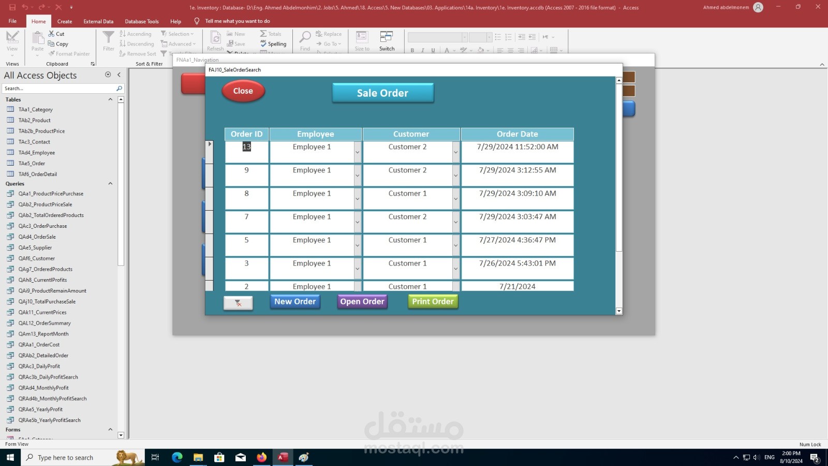The height and width of the screenshot is (466, 828).
Task: Click the Save quick access icon in title bar
Action: click(12, 7)
